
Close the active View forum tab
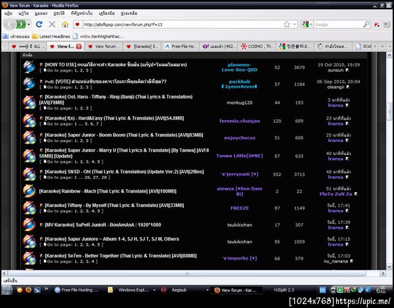click(x=79, y=46)
